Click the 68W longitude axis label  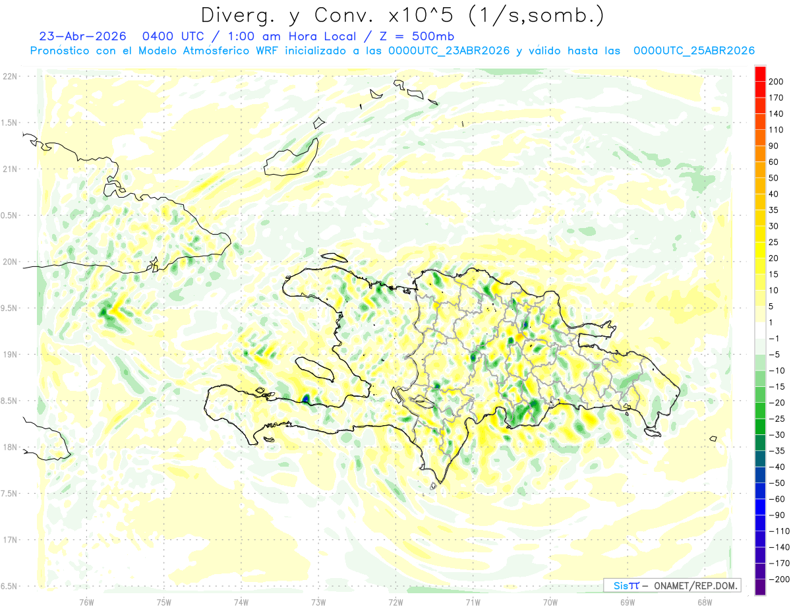tap(704, 602)
